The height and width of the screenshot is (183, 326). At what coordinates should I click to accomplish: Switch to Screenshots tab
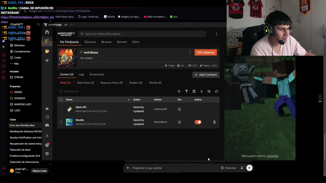point(97,74)
